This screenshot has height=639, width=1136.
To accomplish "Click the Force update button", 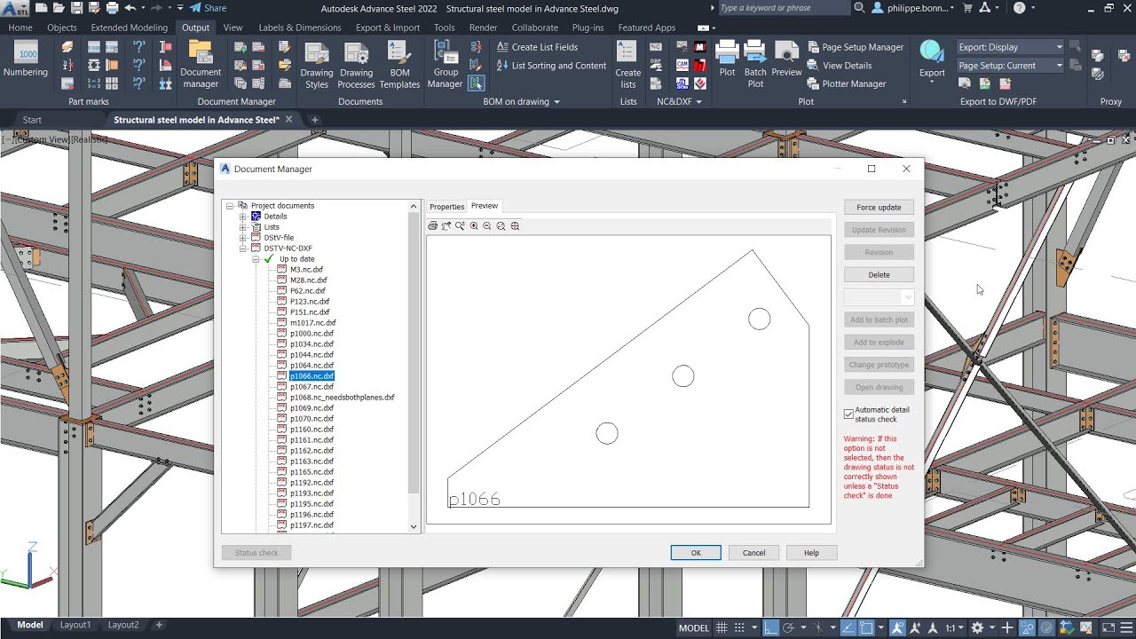I will click(x=879, y=208).
